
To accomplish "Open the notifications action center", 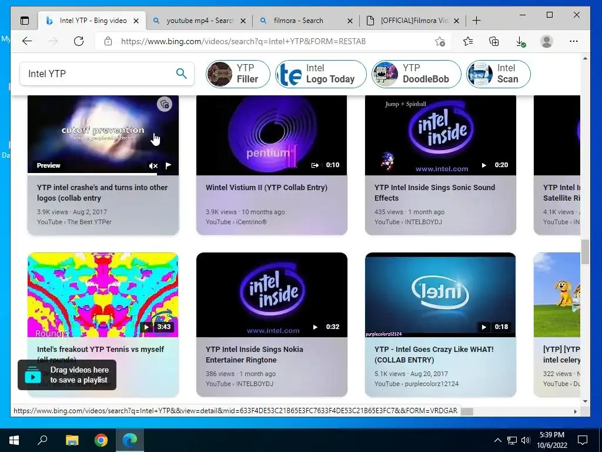I will pyautogui.click(x=583, y=440).
